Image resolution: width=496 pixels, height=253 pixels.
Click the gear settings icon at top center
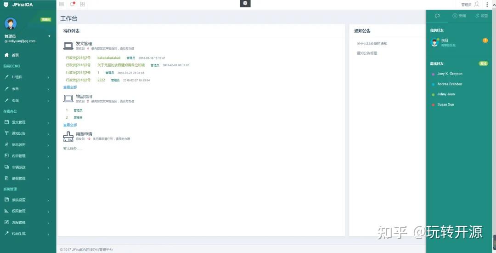(x=245, y=3)
